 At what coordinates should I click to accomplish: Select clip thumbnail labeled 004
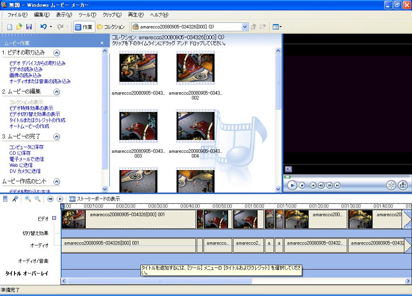196,126
